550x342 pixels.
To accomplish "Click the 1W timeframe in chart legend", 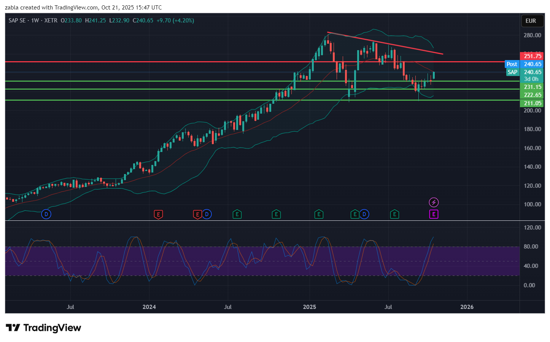I will (35, 21).
